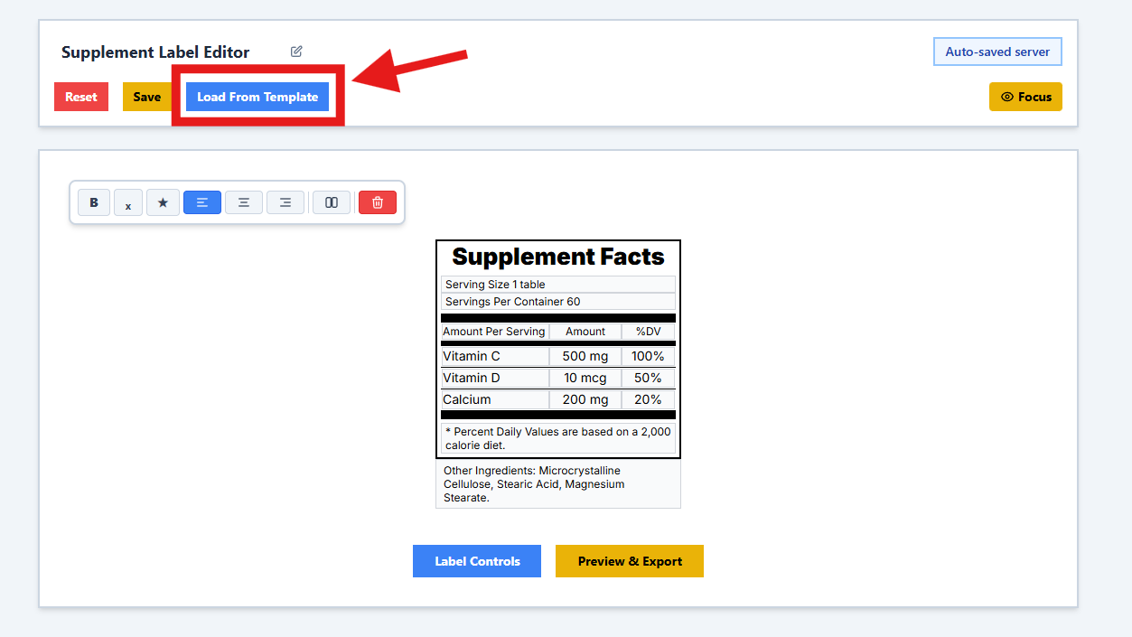1132x637 pixels.
Task: Select the Serving Size 1 table field
Action: click(x=558, y=285)
